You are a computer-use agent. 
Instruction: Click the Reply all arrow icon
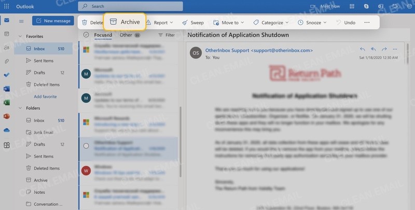coord(374,49)
